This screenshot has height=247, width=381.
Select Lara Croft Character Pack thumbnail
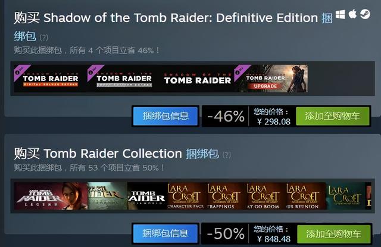[186, 196]
